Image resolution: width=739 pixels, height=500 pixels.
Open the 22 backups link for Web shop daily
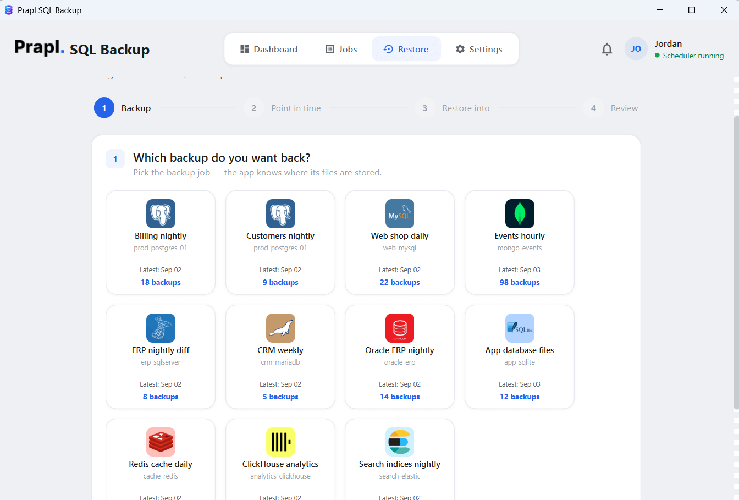[x=400, y=282]
